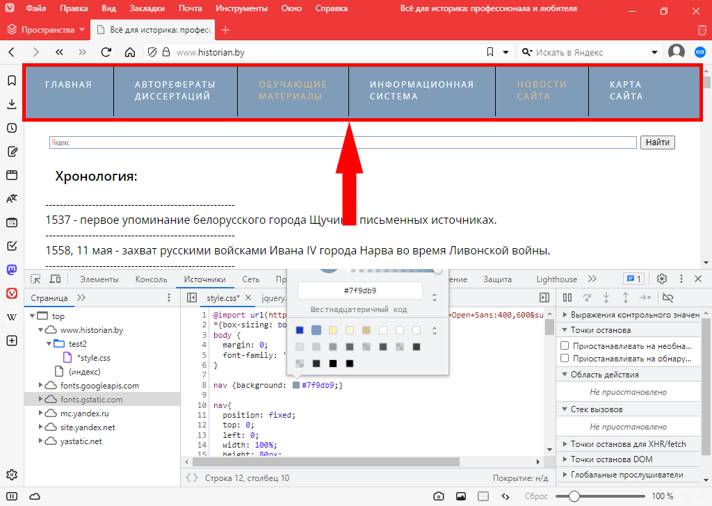Open Downloads from the left sidebar
This screenshot has height=506, width=712.
tap(12, 104)
